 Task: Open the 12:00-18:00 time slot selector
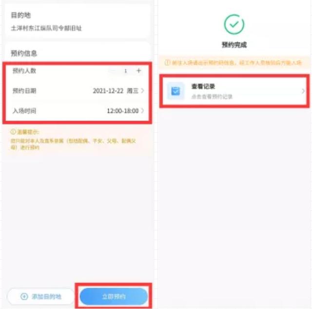point(122,111)
